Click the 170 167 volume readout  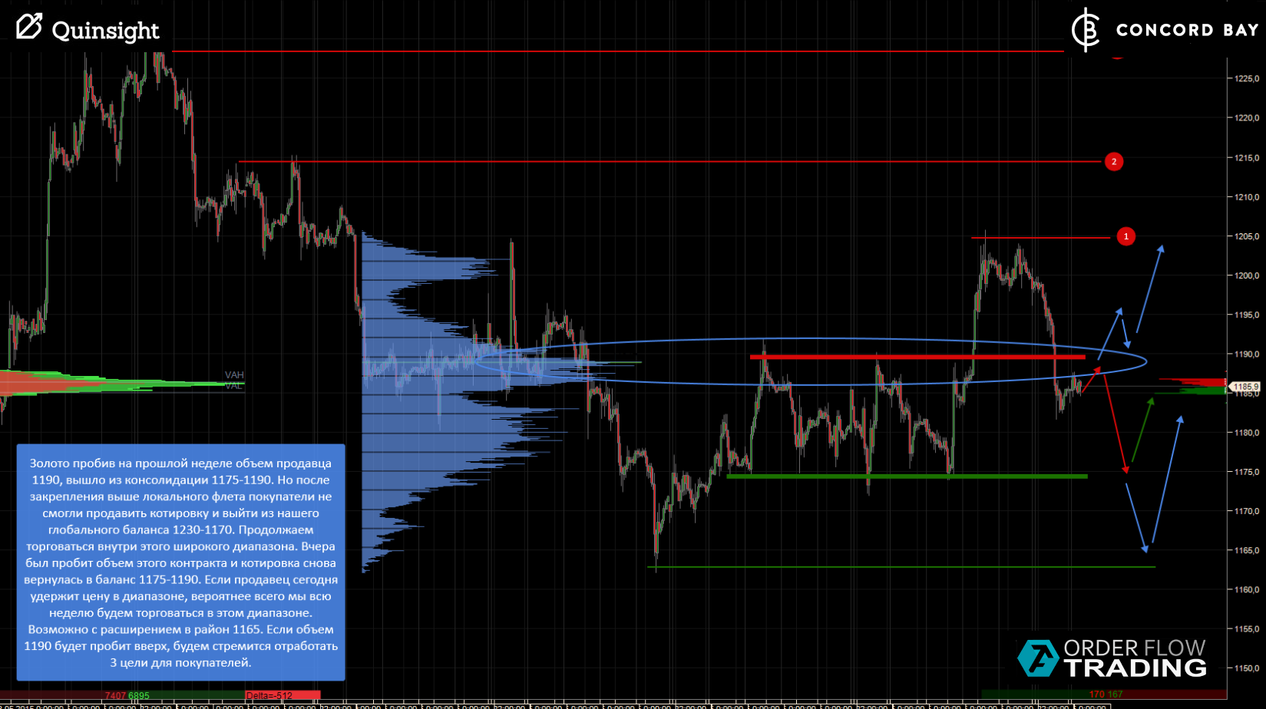(1106, 694)
